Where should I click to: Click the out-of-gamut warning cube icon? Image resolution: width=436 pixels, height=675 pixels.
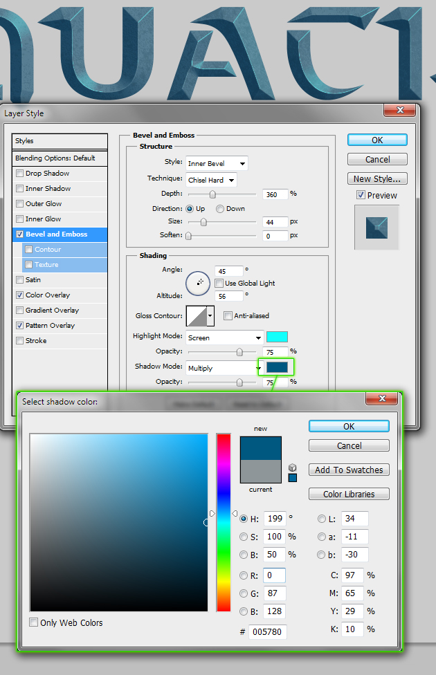(x=292, y=468)
